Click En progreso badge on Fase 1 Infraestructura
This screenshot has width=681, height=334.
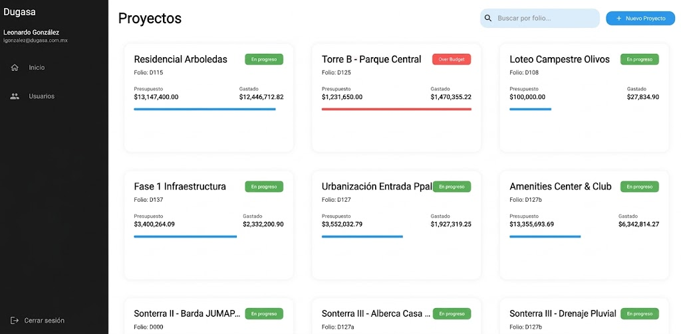[264, 187]
